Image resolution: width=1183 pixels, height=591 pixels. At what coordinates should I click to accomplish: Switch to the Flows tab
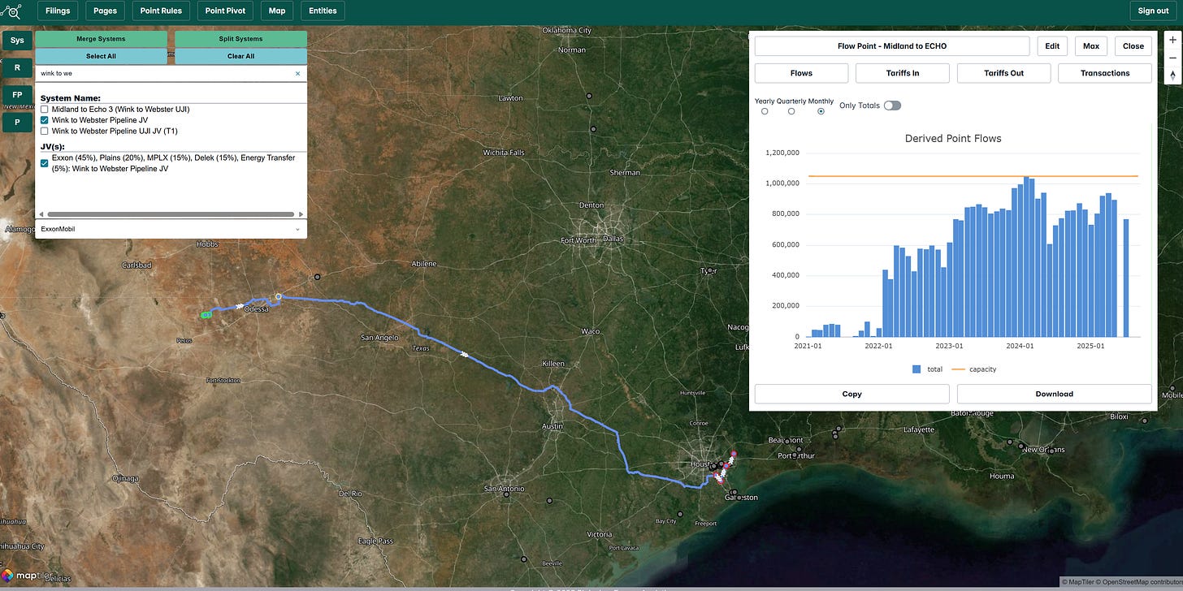[x=801, y=73]
